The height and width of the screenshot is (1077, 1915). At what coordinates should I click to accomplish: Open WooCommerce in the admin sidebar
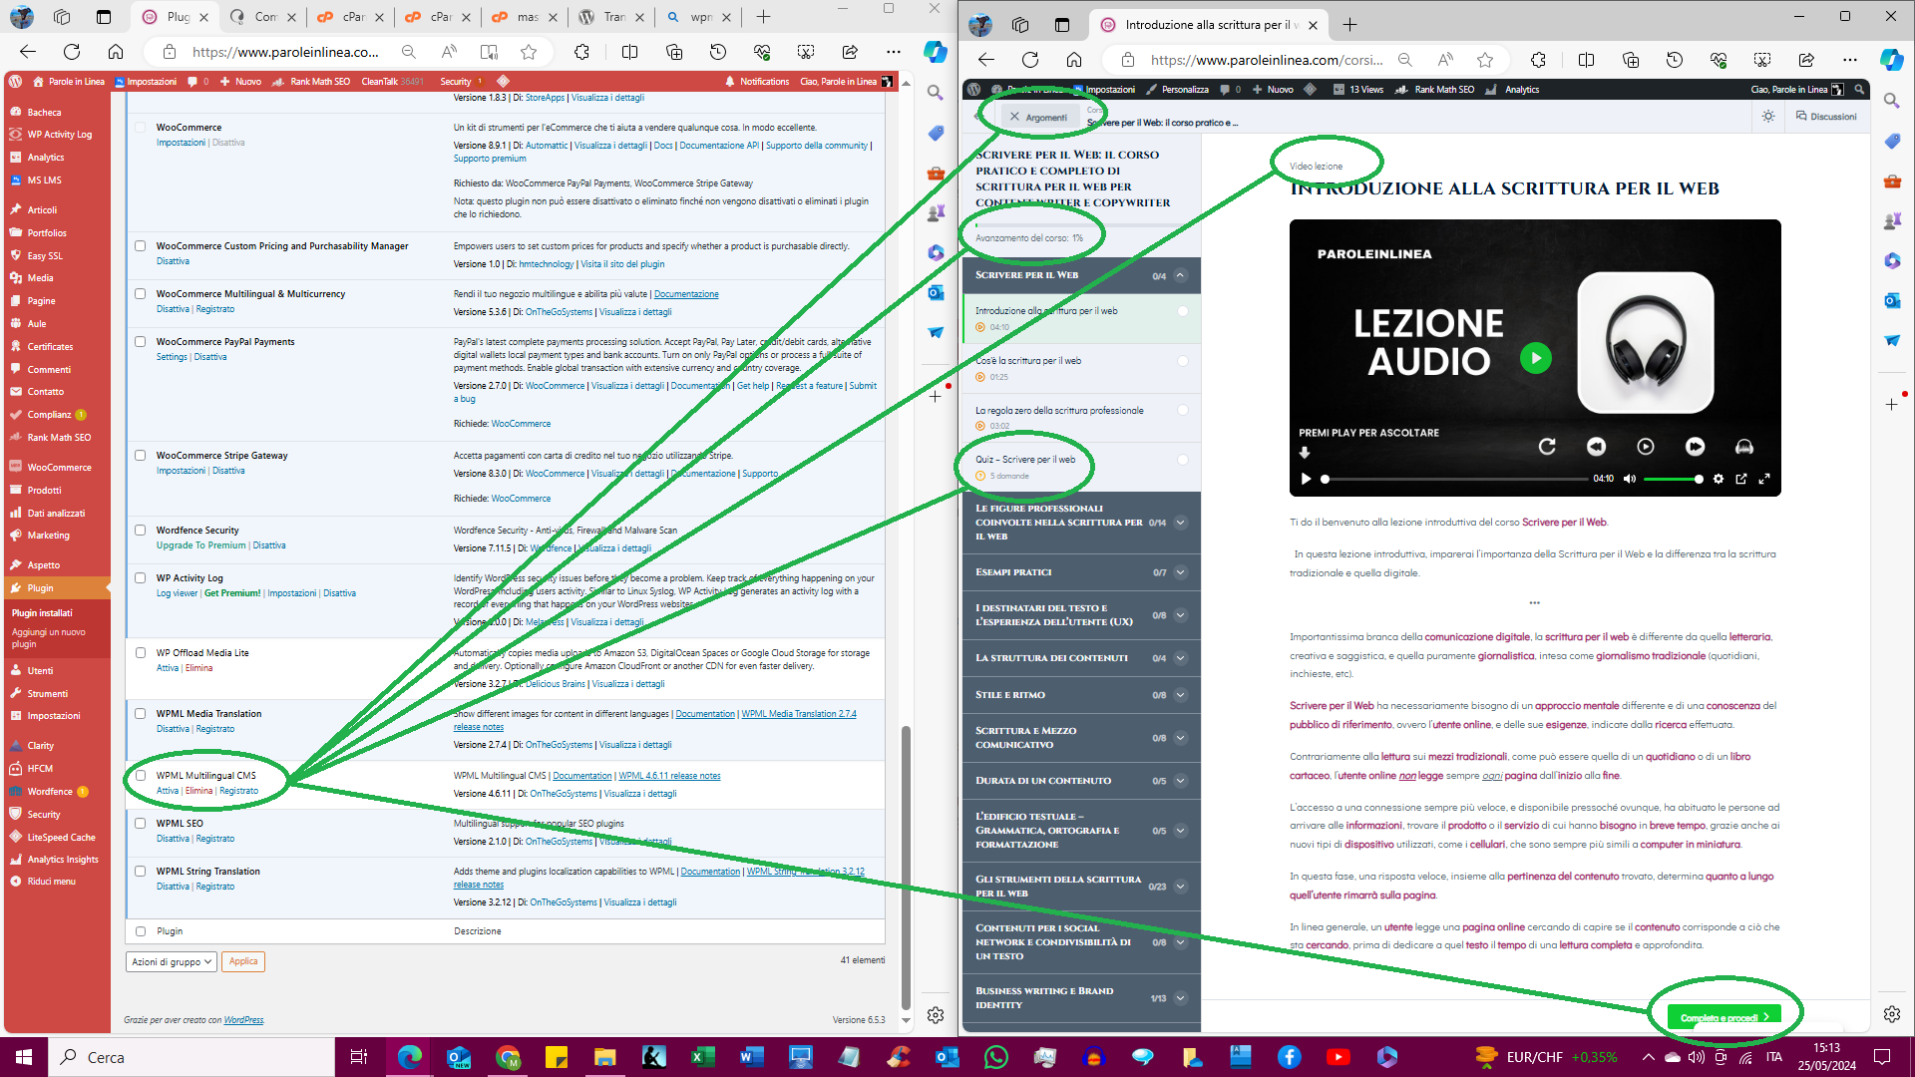(x=59, y=468)
